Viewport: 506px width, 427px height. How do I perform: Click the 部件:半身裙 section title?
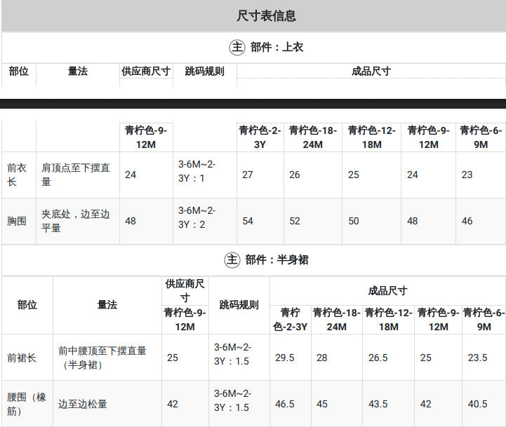(277, 260)
